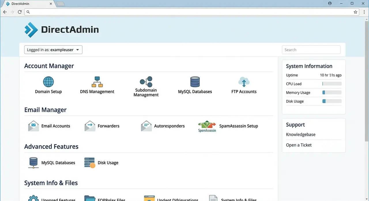The image size is (369, 201).
Task: Open a new browser tab
Action: coord(60,4)
